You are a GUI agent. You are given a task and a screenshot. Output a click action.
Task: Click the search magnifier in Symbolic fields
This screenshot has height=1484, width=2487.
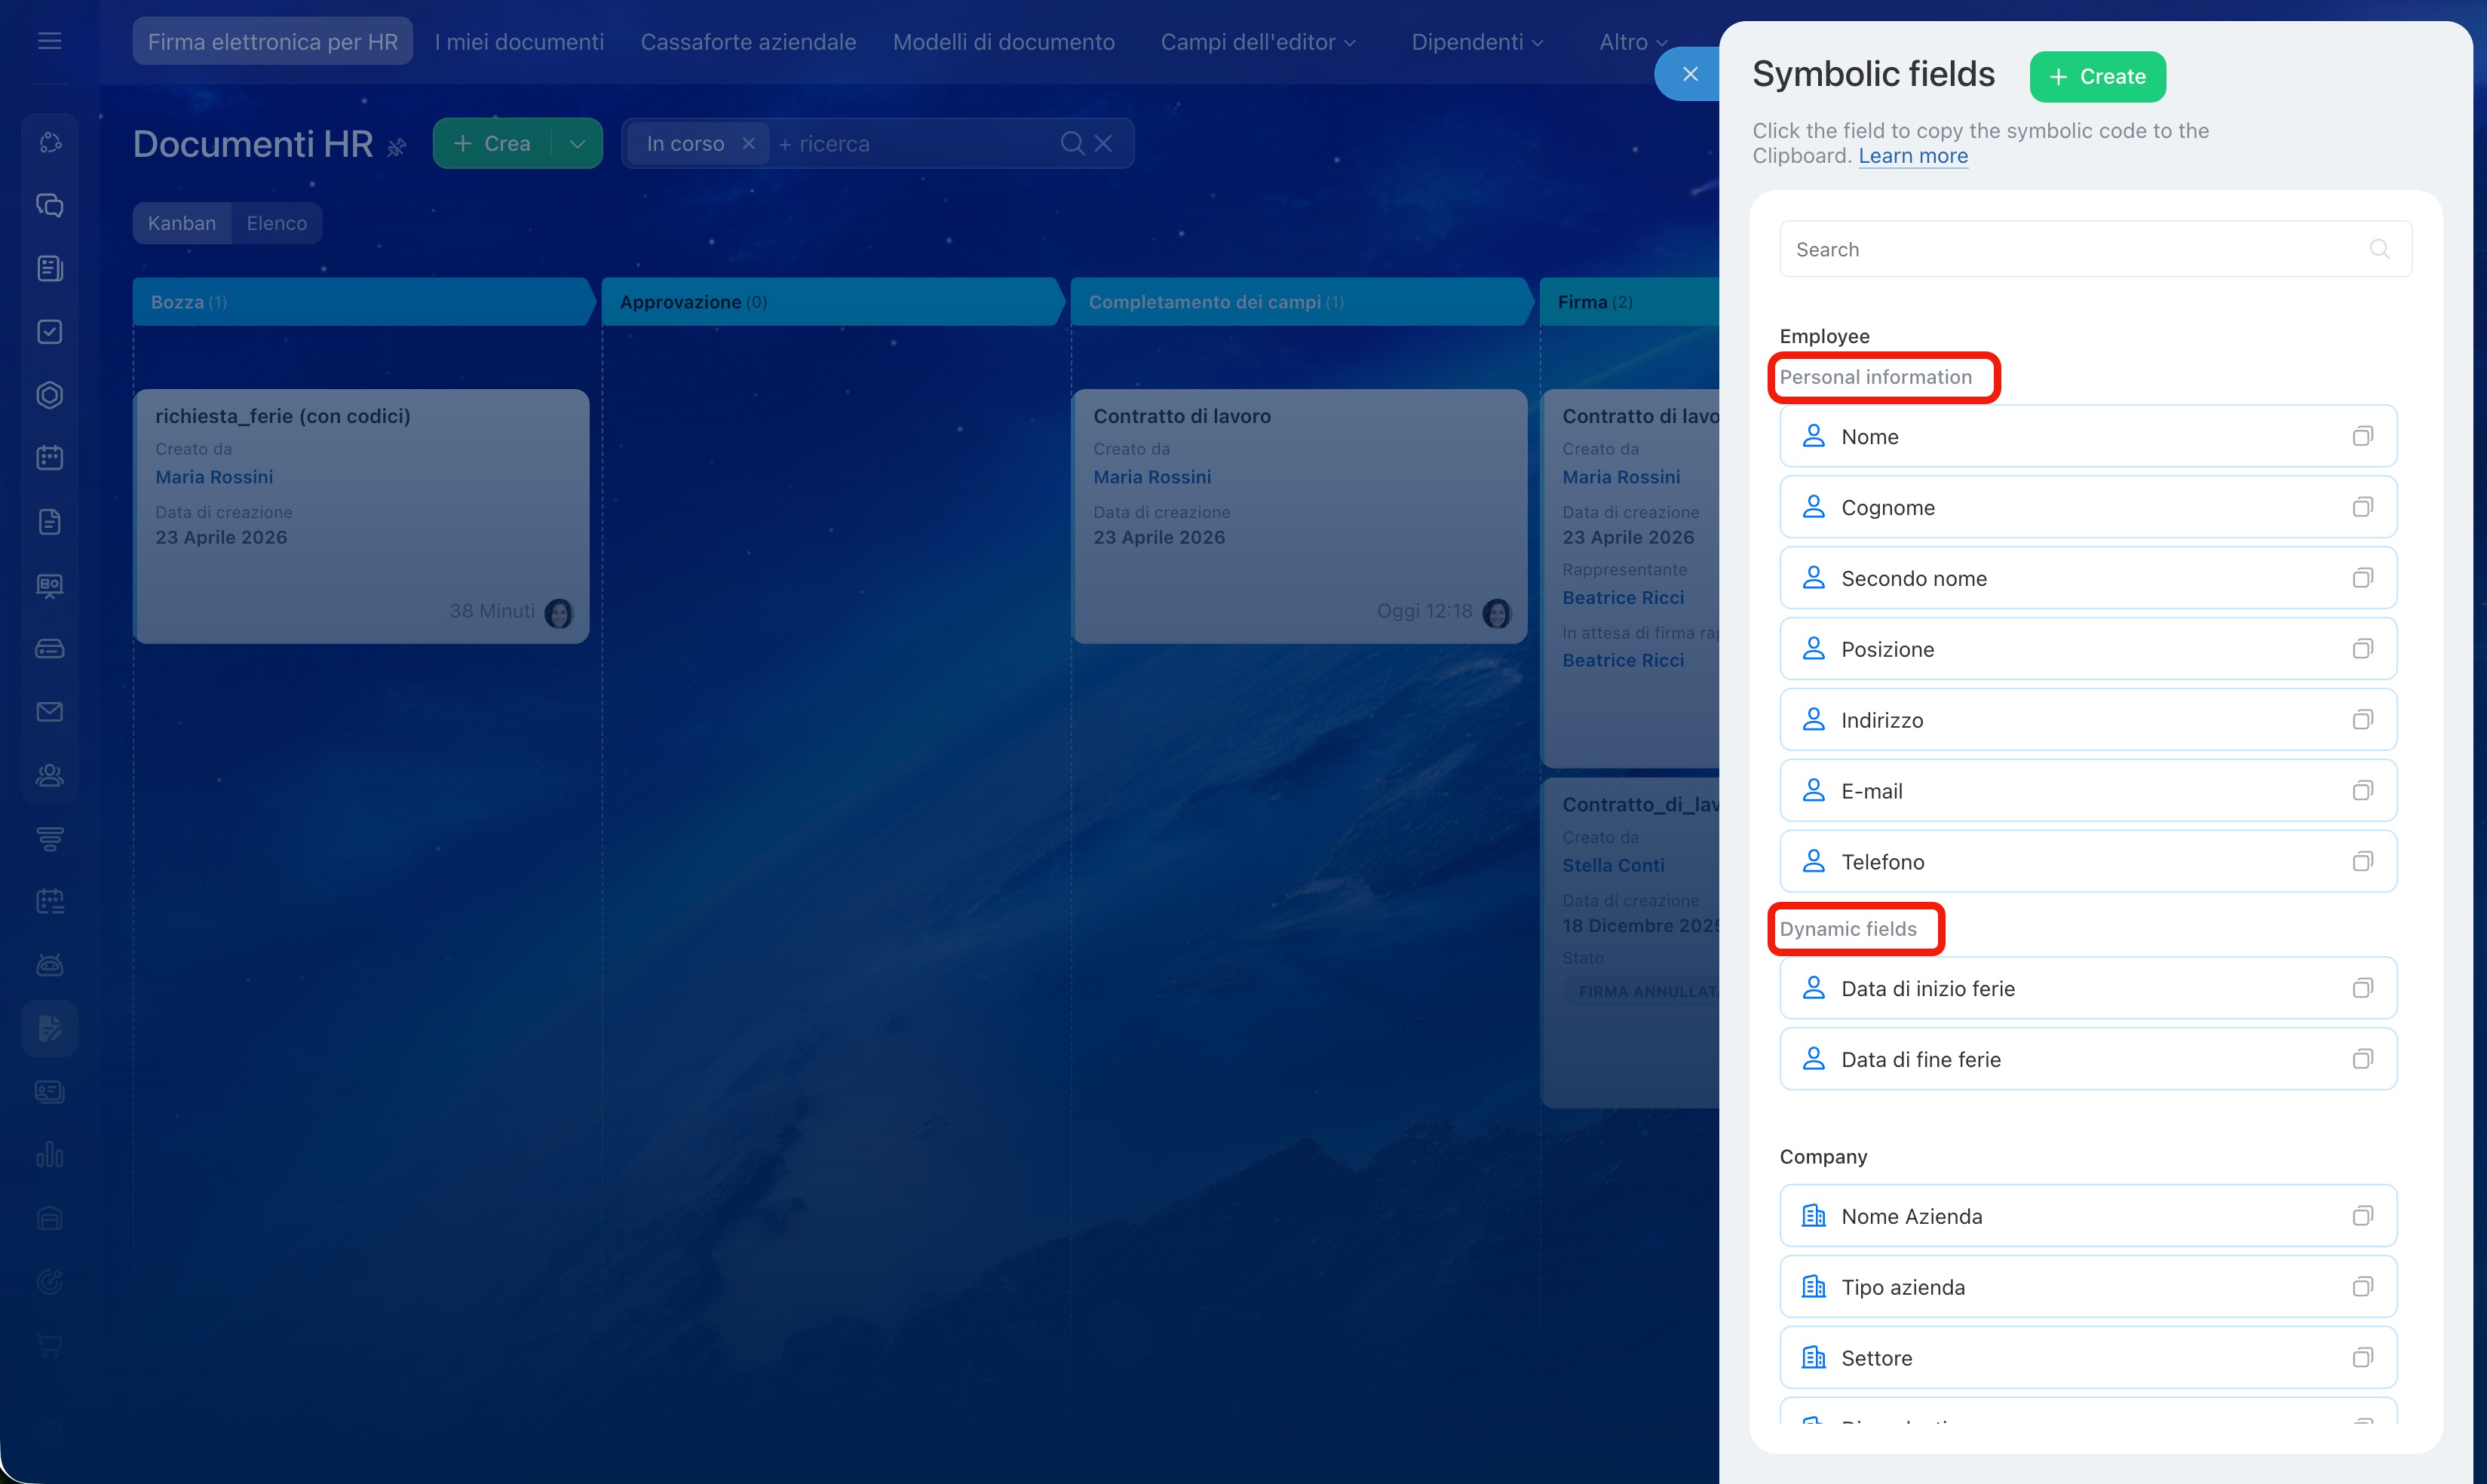click(2379, 249)
